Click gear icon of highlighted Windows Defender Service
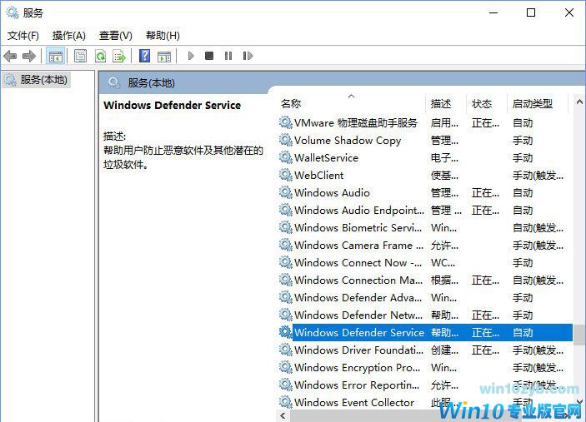This screenshot has width=586, height=422. (286, 332)
